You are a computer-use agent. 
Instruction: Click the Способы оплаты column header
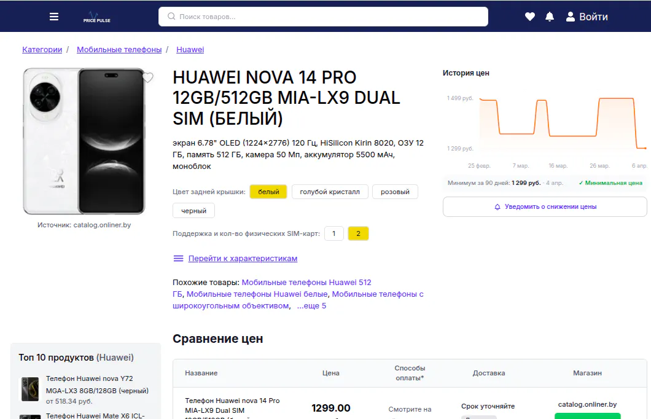410,373
